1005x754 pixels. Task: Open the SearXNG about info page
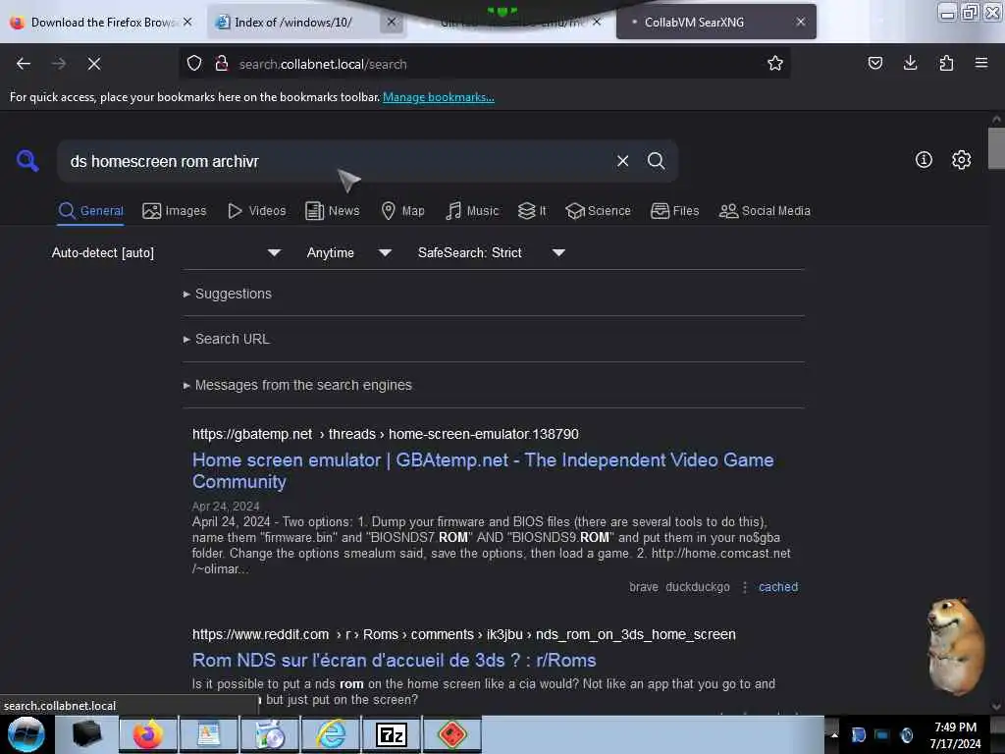tap(924, 160)
